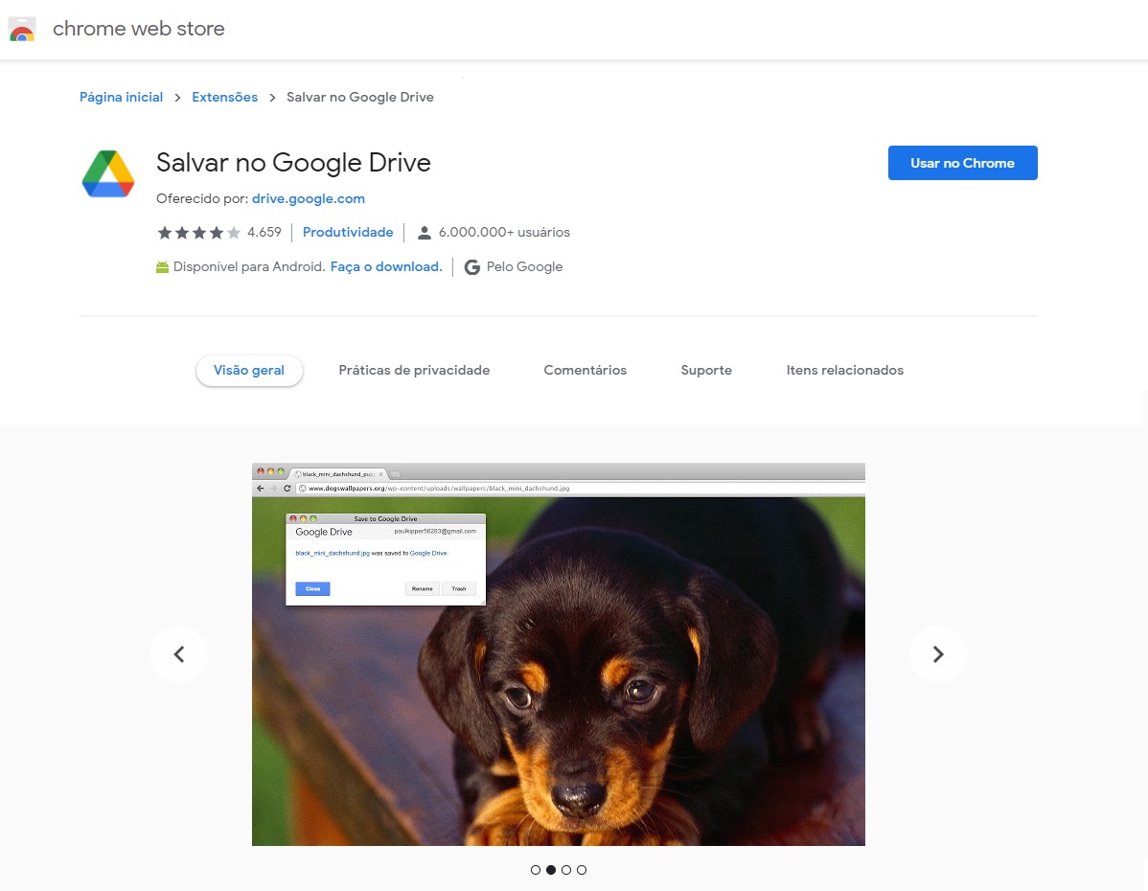Open the drive.google.com publisher link
Screen dimensions: 1148x891
(309, 198)
